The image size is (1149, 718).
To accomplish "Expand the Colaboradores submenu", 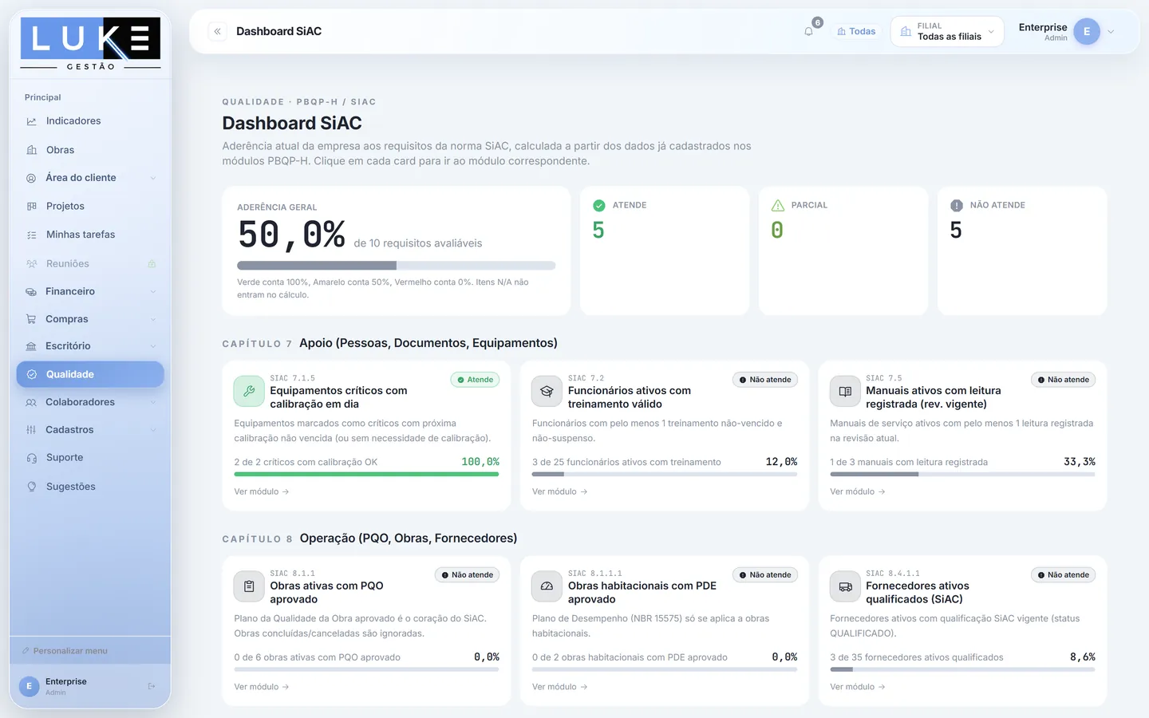I will (x=152, y=402).
